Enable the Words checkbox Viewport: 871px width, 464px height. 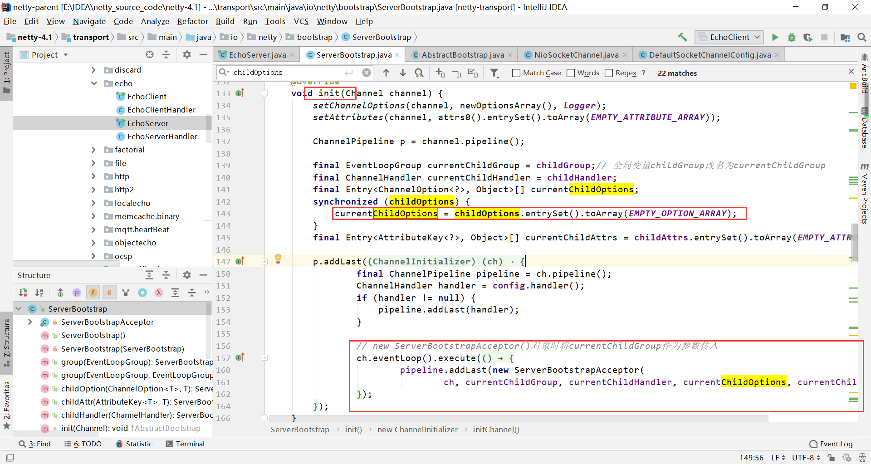tap(571, 73)
